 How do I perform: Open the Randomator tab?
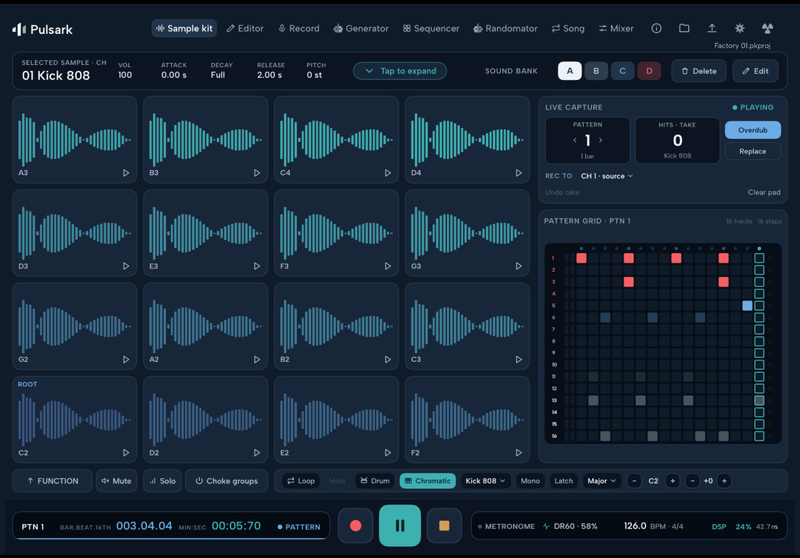click(x=506, y=29)
